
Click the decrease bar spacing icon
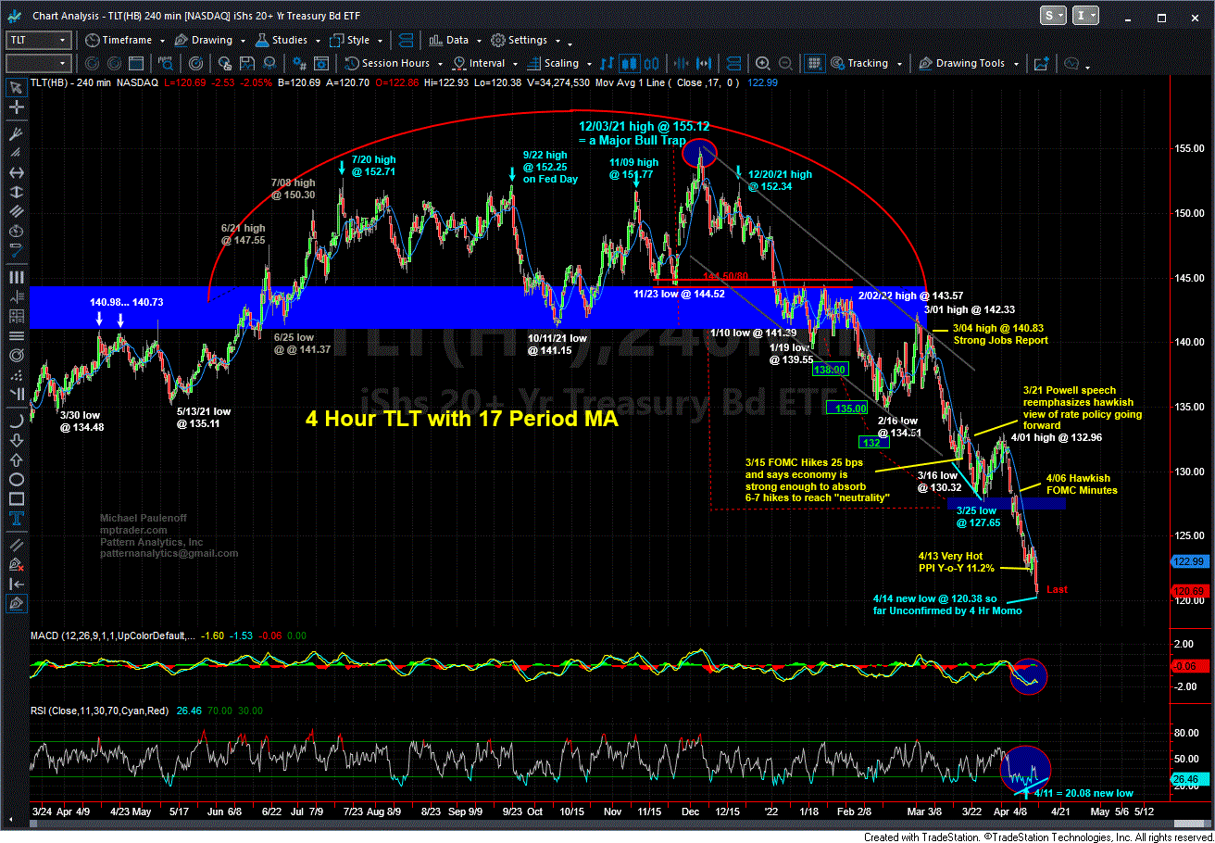click(x=682, y=63)
